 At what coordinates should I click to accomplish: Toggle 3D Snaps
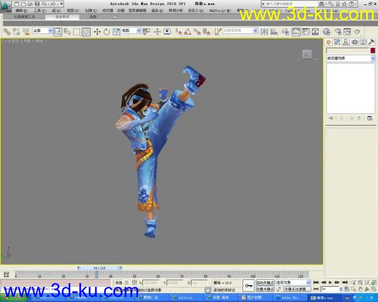pos(178,32)
